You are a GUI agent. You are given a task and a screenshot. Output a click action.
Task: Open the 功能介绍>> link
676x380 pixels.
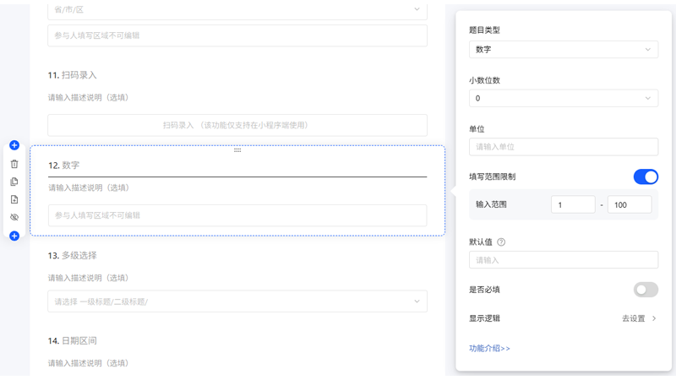(x=489, y=348)
